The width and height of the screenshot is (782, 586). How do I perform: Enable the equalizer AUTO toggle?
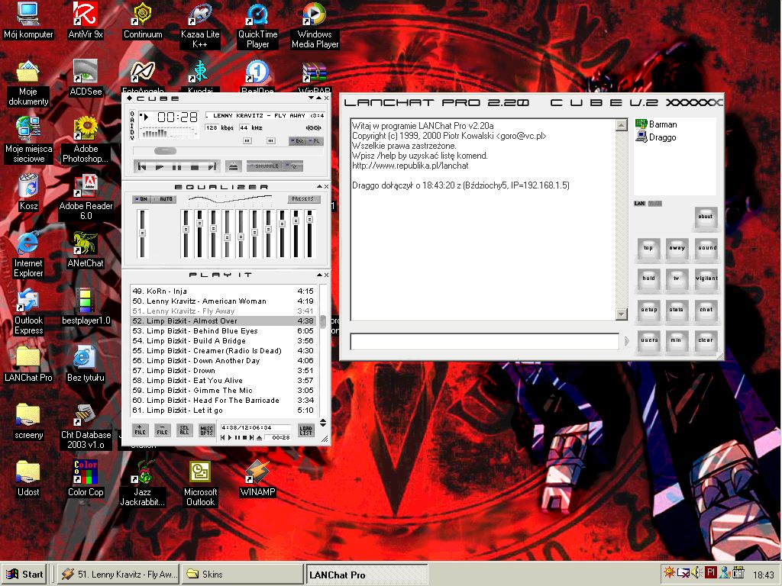click(x=163, y=199)
